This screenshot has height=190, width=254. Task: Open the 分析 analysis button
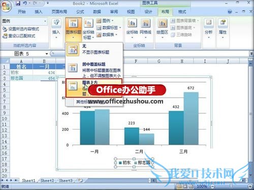[209, 29]
